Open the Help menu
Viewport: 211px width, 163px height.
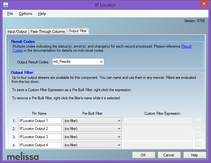(x=42, y=14)
